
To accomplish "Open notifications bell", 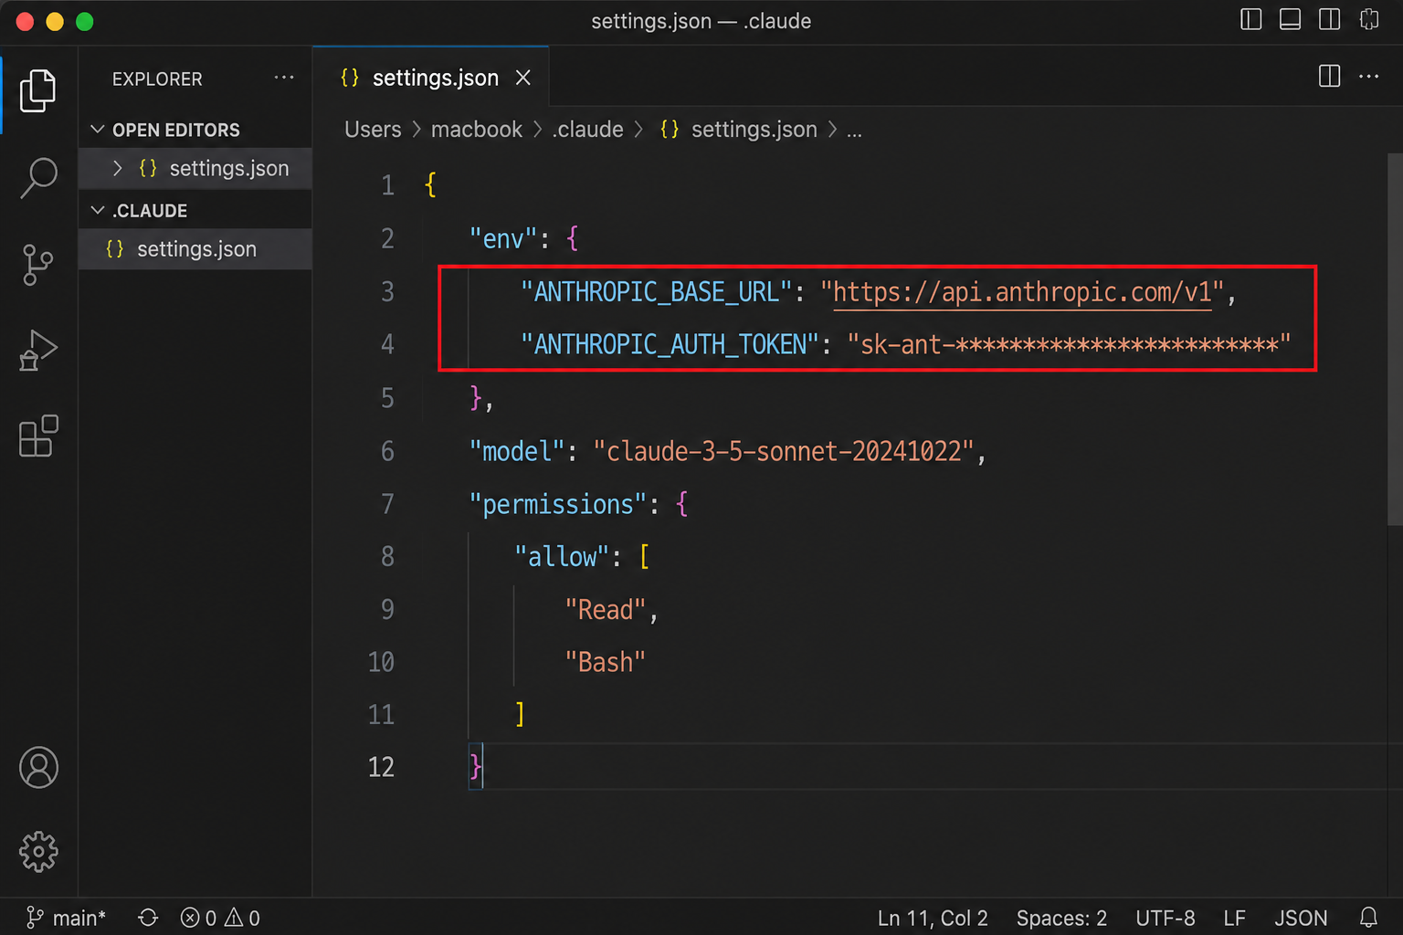I will [1368, 918].
